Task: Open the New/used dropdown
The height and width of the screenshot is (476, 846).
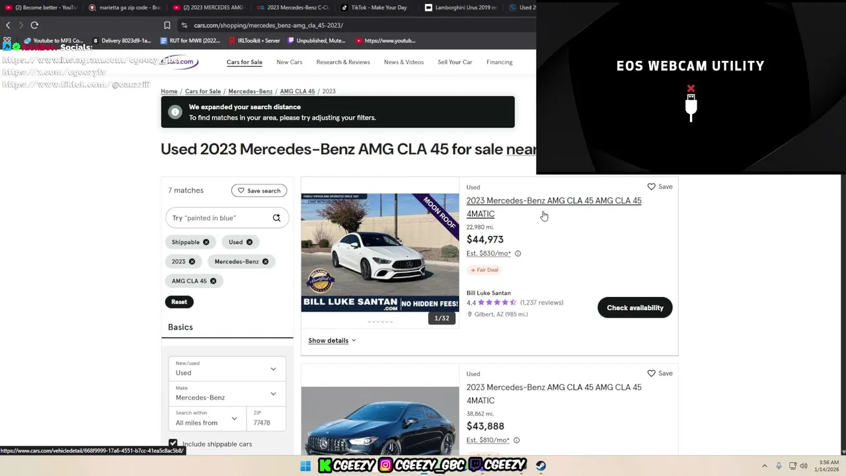Action: point(227,369)
